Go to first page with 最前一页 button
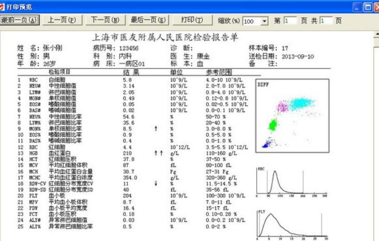This screenshot has width=379, height=241. (x=20, y=20)
